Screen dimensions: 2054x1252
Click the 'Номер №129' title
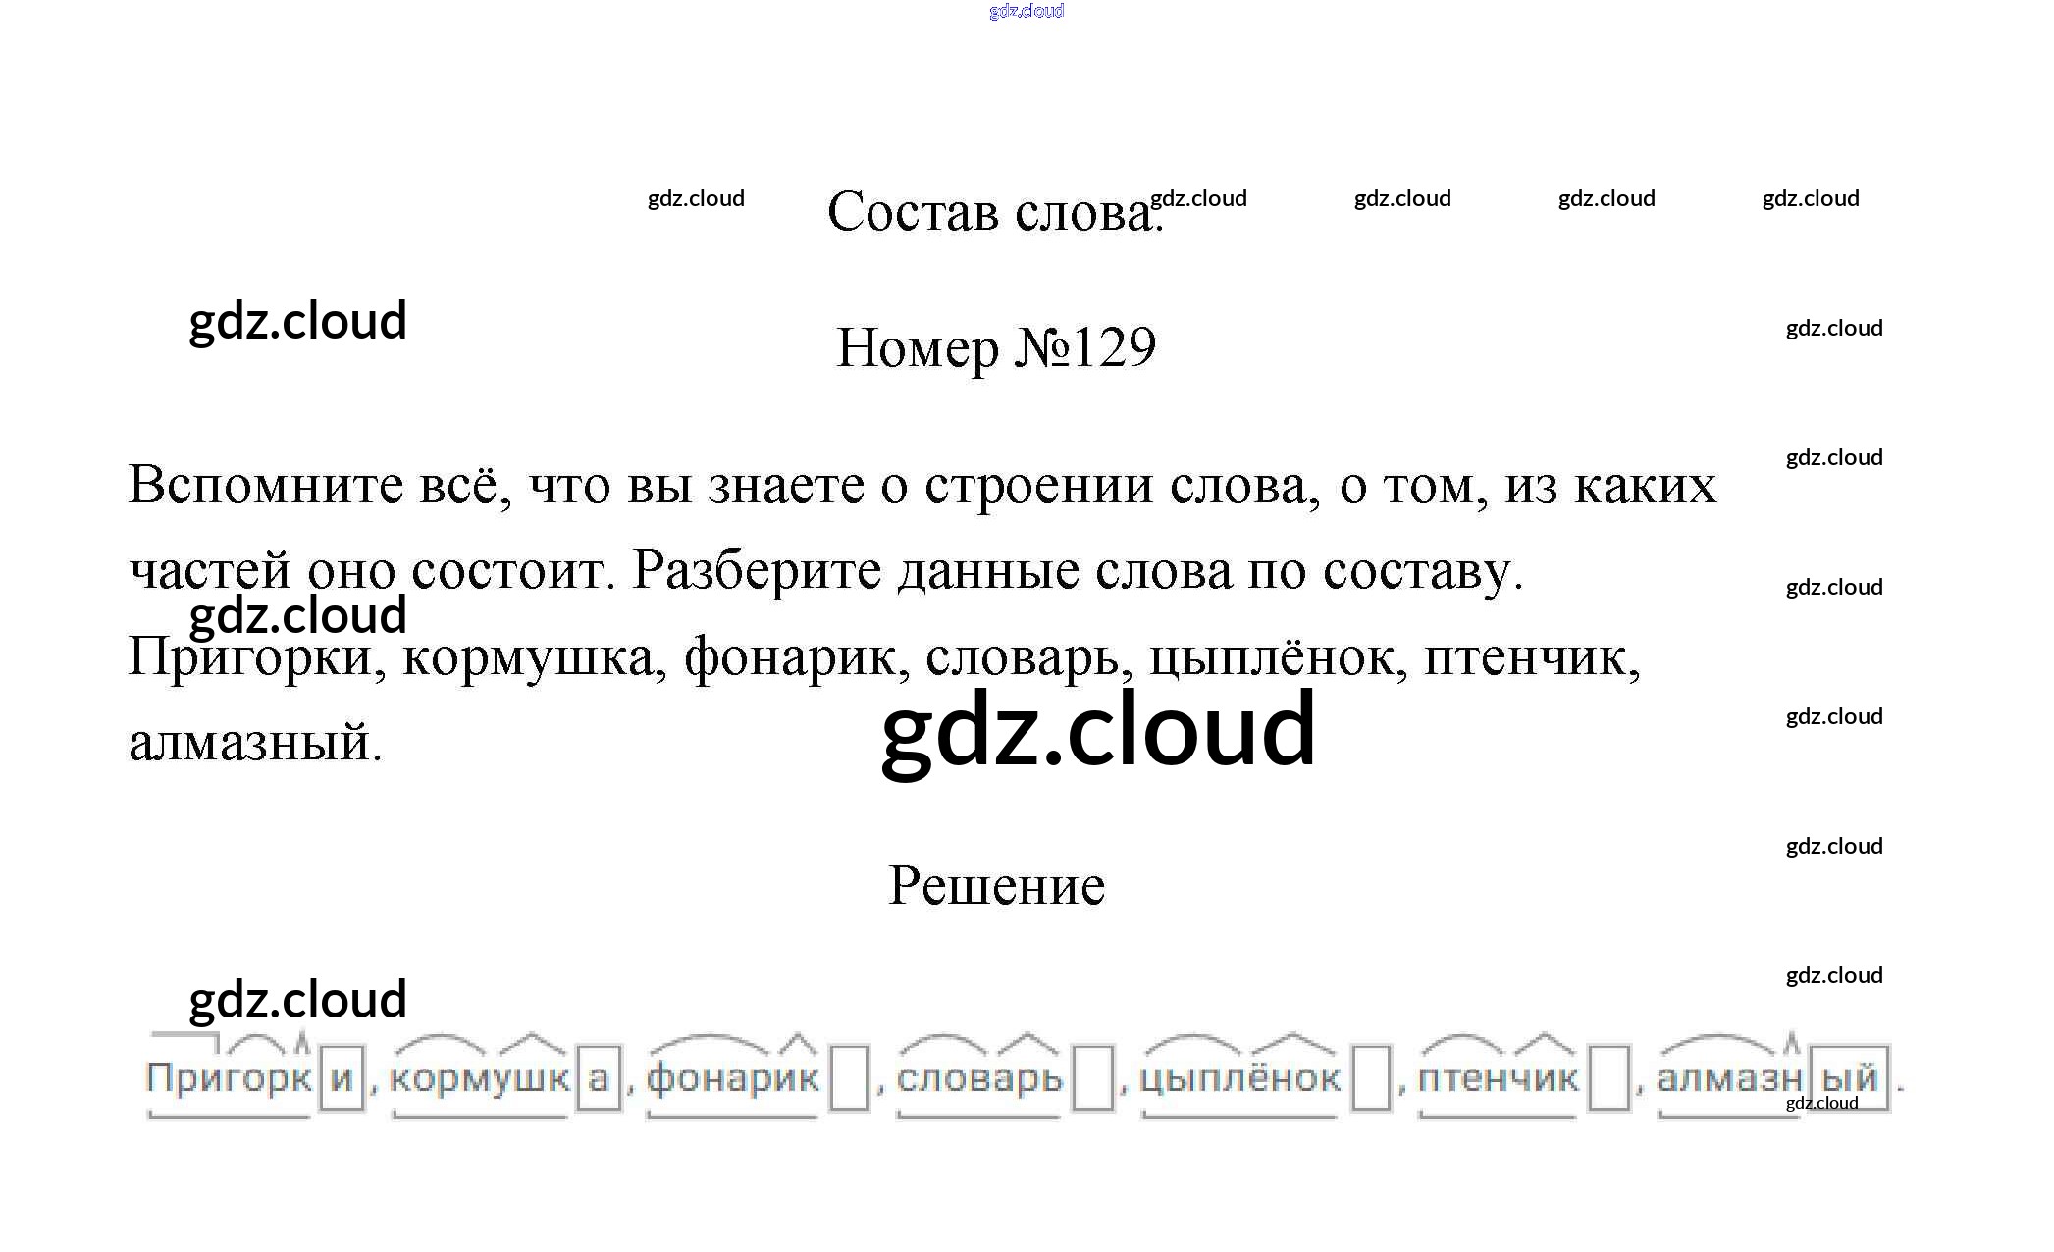tap(995, 347)
